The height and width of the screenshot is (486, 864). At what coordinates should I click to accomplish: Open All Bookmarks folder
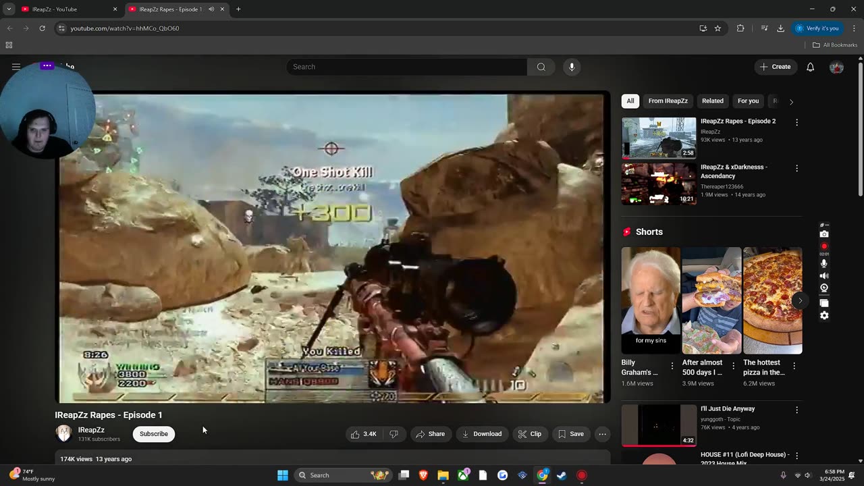click(835, 45)
